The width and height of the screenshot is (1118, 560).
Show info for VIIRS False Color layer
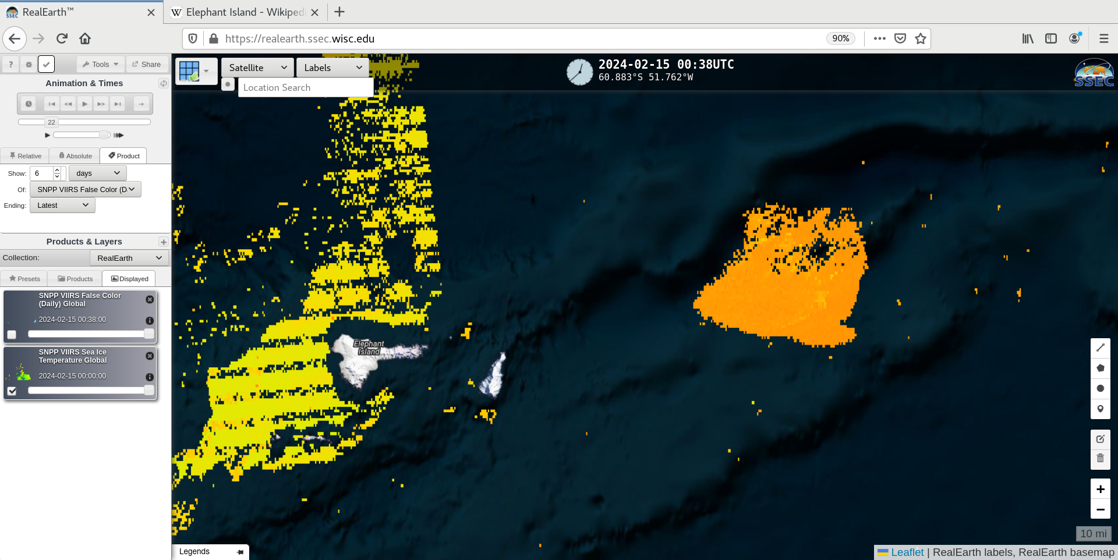coord(150,321)
